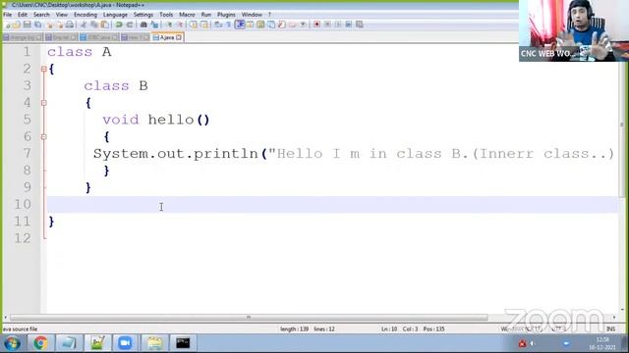Toggle Show All Characters icon
This screenshot has height=353, width=629.
coord(228,25)
